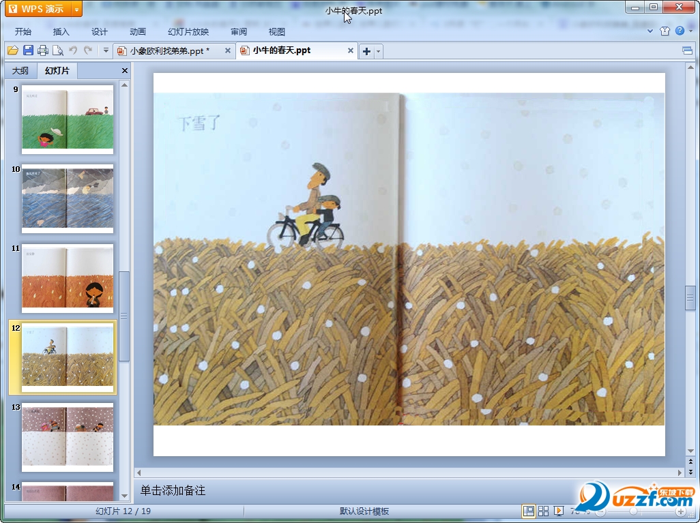
Task: Open the 动画 menu tab
Action: 138,31
